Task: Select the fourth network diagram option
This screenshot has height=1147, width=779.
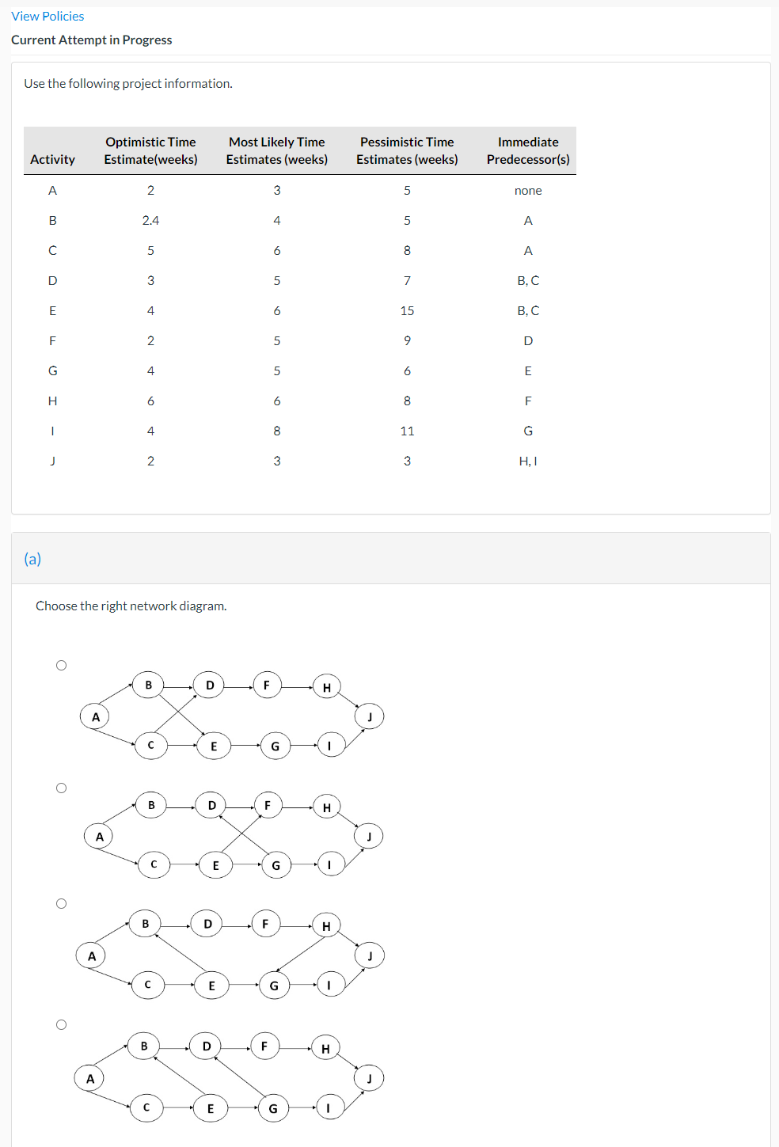Action: (x=61, y=1023)
